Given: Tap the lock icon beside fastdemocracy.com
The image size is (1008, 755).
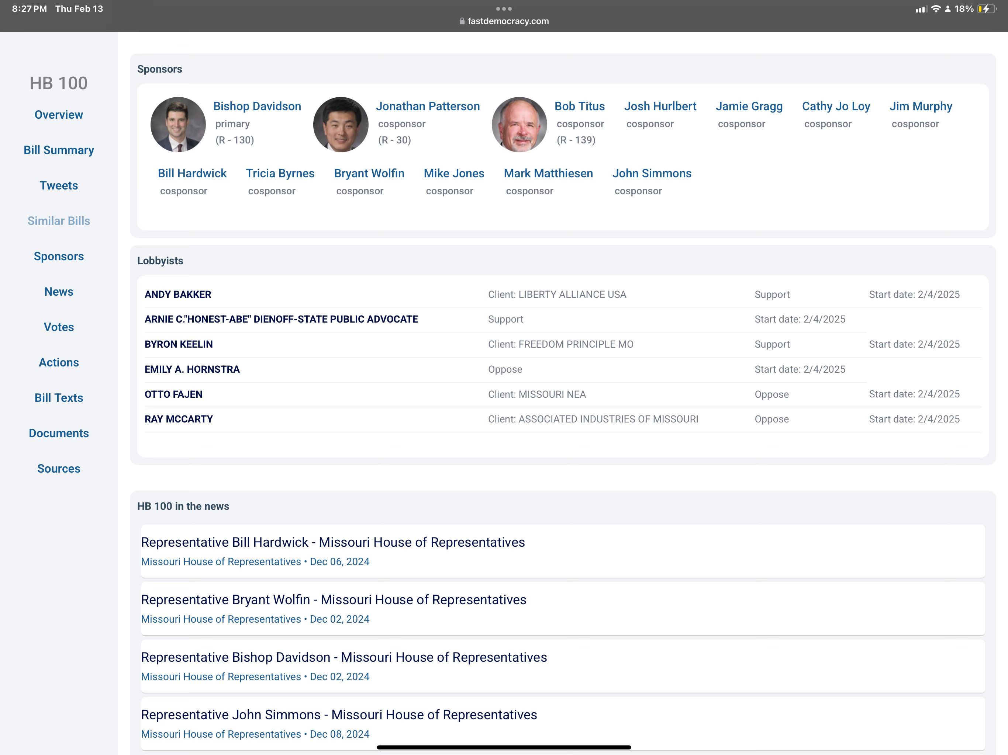Looking at the screenshot, I should [462, 21].
